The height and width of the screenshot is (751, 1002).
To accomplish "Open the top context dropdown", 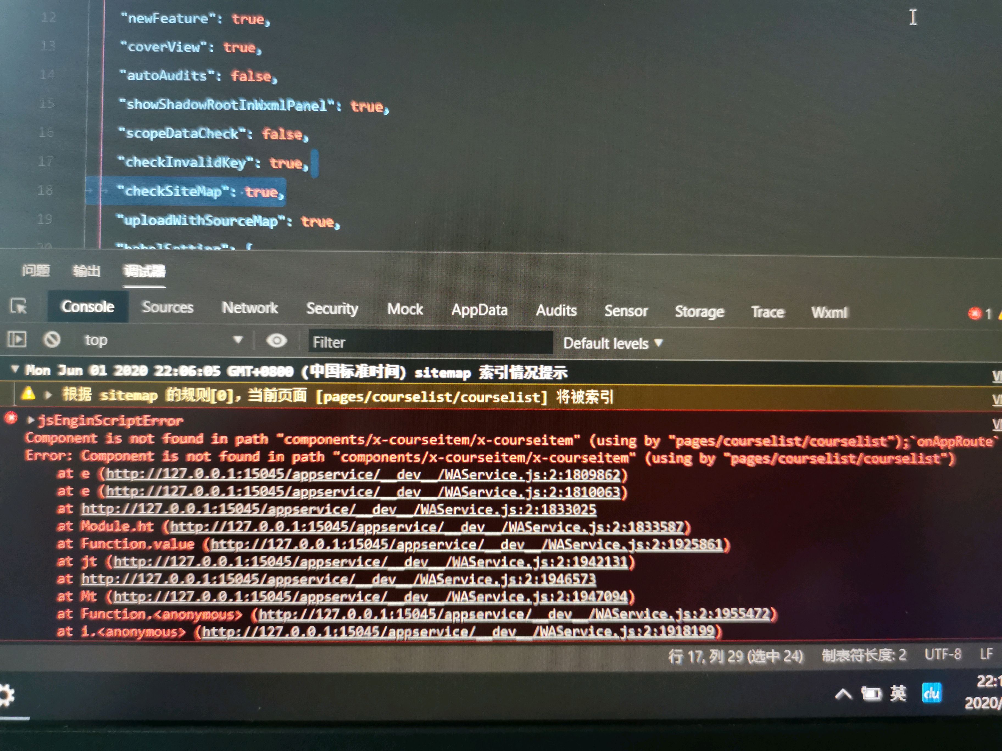I will [164, 340].
